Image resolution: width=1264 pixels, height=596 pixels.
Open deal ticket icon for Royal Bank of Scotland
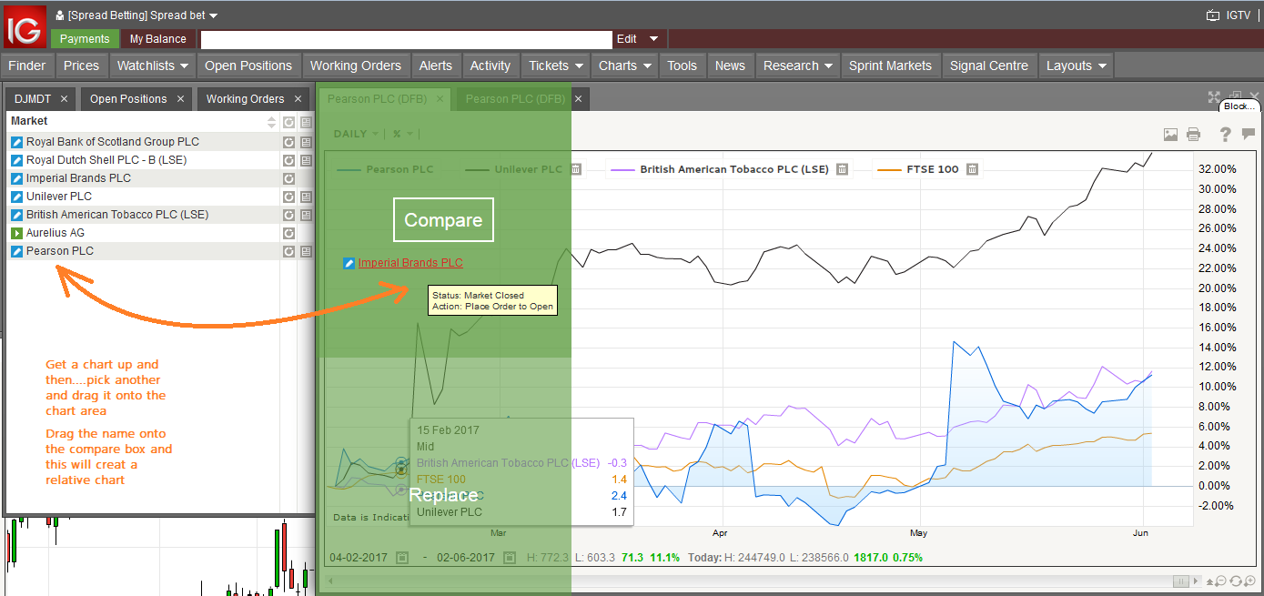point(16,142)
